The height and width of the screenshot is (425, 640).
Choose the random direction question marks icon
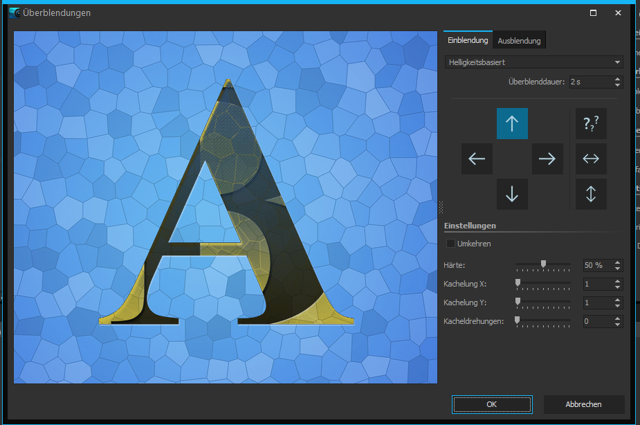coord(591,124)
